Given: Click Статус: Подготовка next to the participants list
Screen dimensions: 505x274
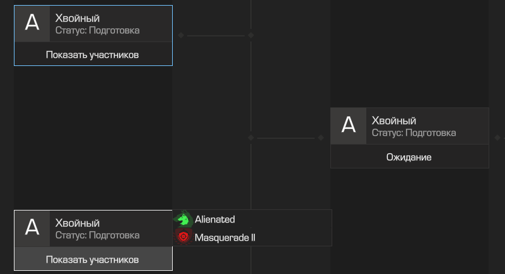Looking at the screenshot, I should (97, 236).
